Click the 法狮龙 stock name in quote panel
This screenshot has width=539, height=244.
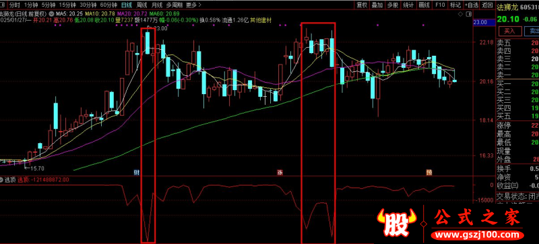[508, 7]
